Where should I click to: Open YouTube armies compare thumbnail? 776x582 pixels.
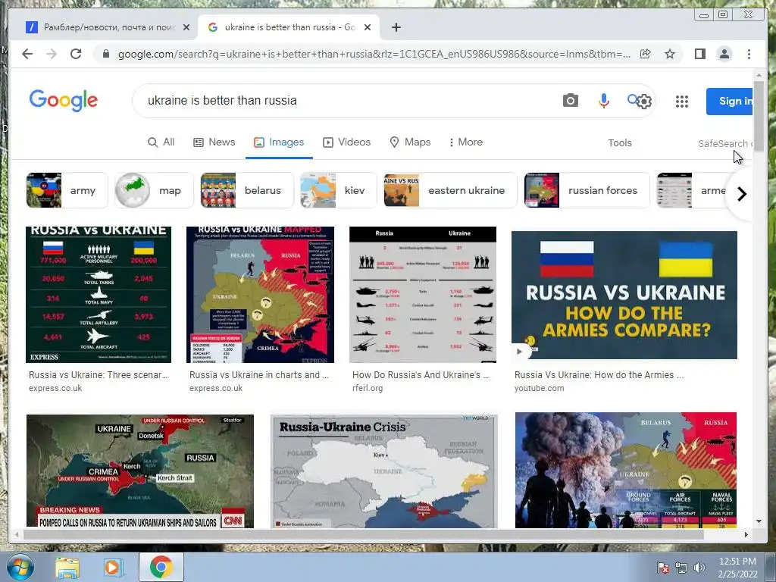click(x=624, y=295)
